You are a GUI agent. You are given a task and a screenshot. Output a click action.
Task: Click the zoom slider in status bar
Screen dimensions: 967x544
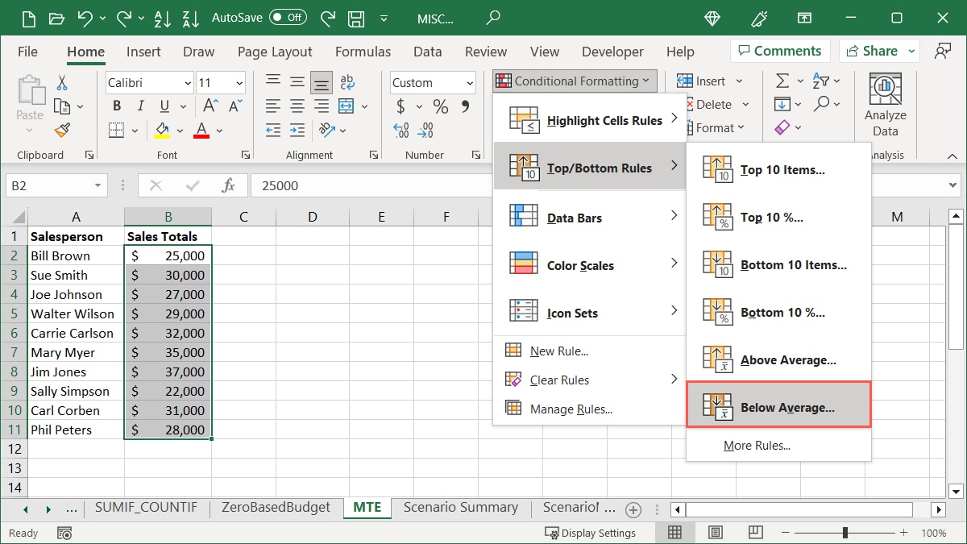pos(845,533)
